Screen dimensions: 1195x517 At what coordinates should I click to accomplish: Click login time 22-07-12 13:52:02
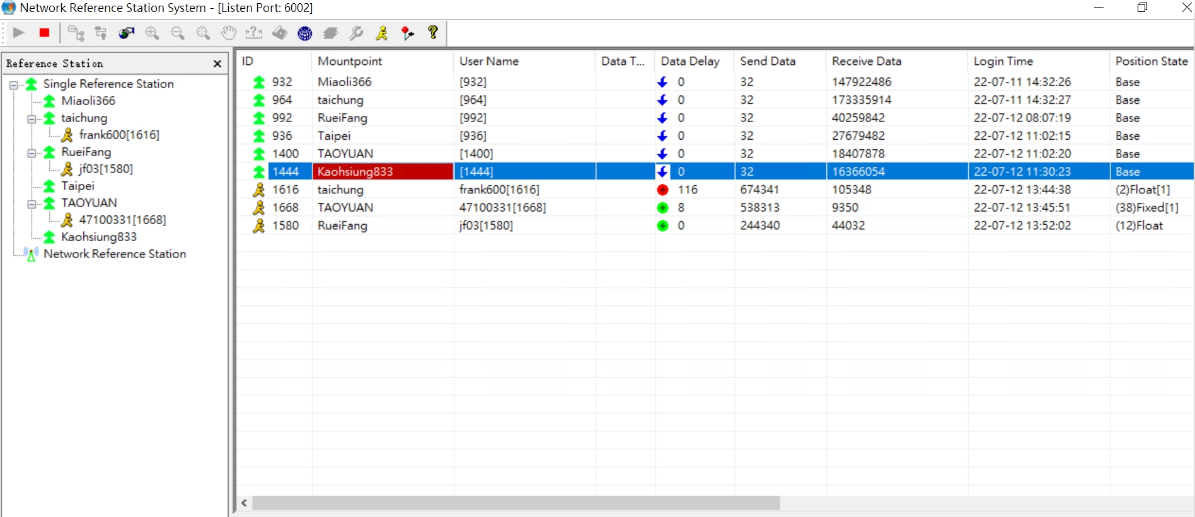pos(1022,225)
